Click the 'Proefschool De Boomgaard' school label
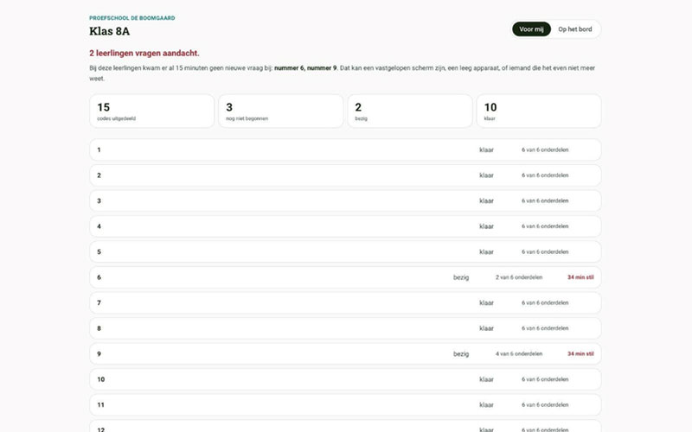692x432 pixels. [x=132, y=18]
